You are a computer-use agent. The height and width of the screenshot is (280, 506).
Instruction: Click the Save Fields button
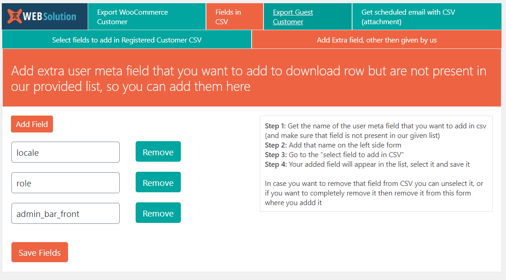coord(40,253)
